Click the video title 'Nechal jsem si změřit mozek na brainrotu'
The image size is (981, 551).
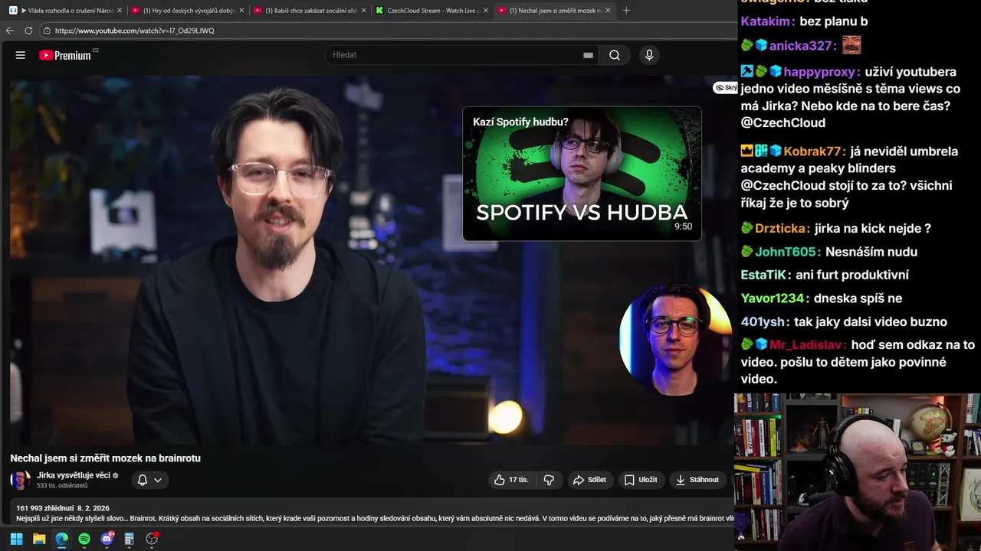pyautogui.click(x=105, y=458)
